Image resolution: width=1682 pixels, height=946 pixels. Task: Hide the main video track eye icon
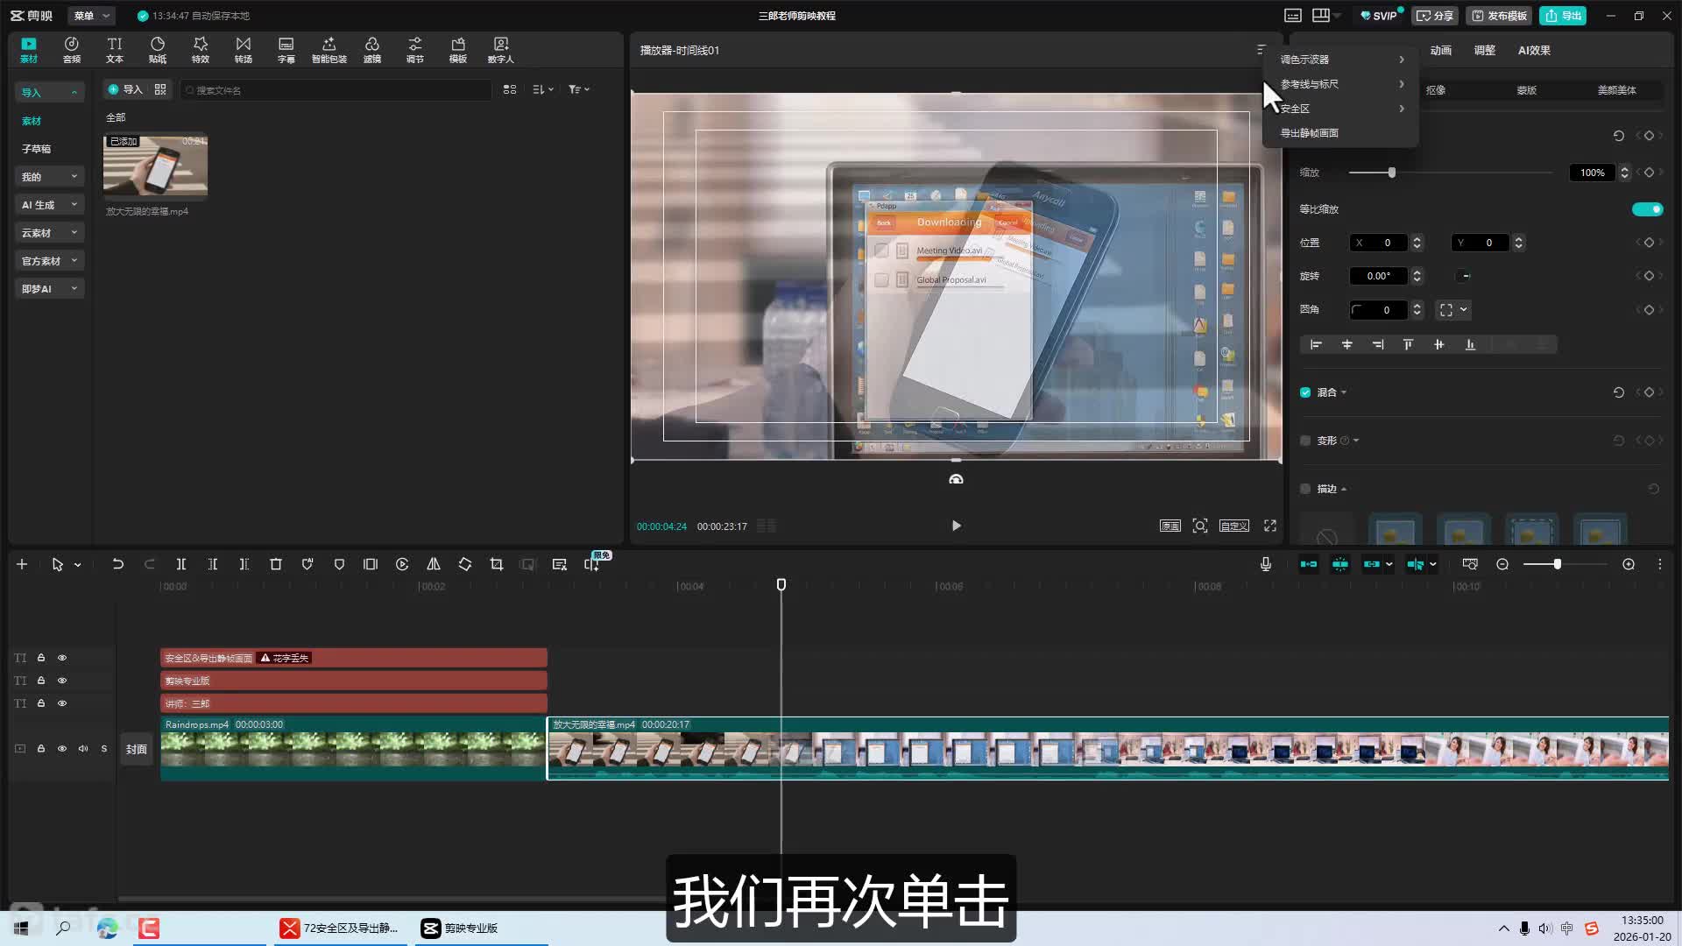point(62,749)
